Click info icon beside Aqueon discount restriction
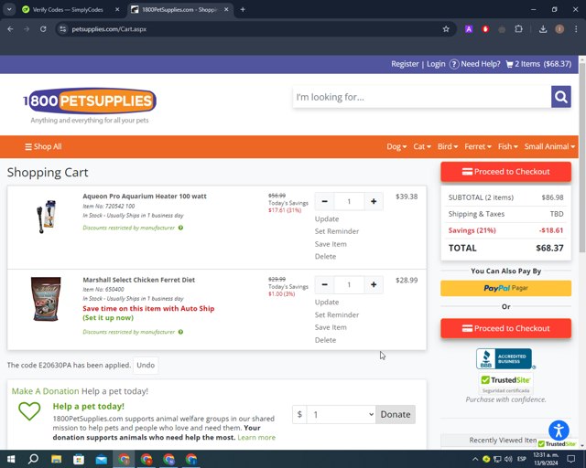This screenshot has height=468, width=586. (181, 228)
